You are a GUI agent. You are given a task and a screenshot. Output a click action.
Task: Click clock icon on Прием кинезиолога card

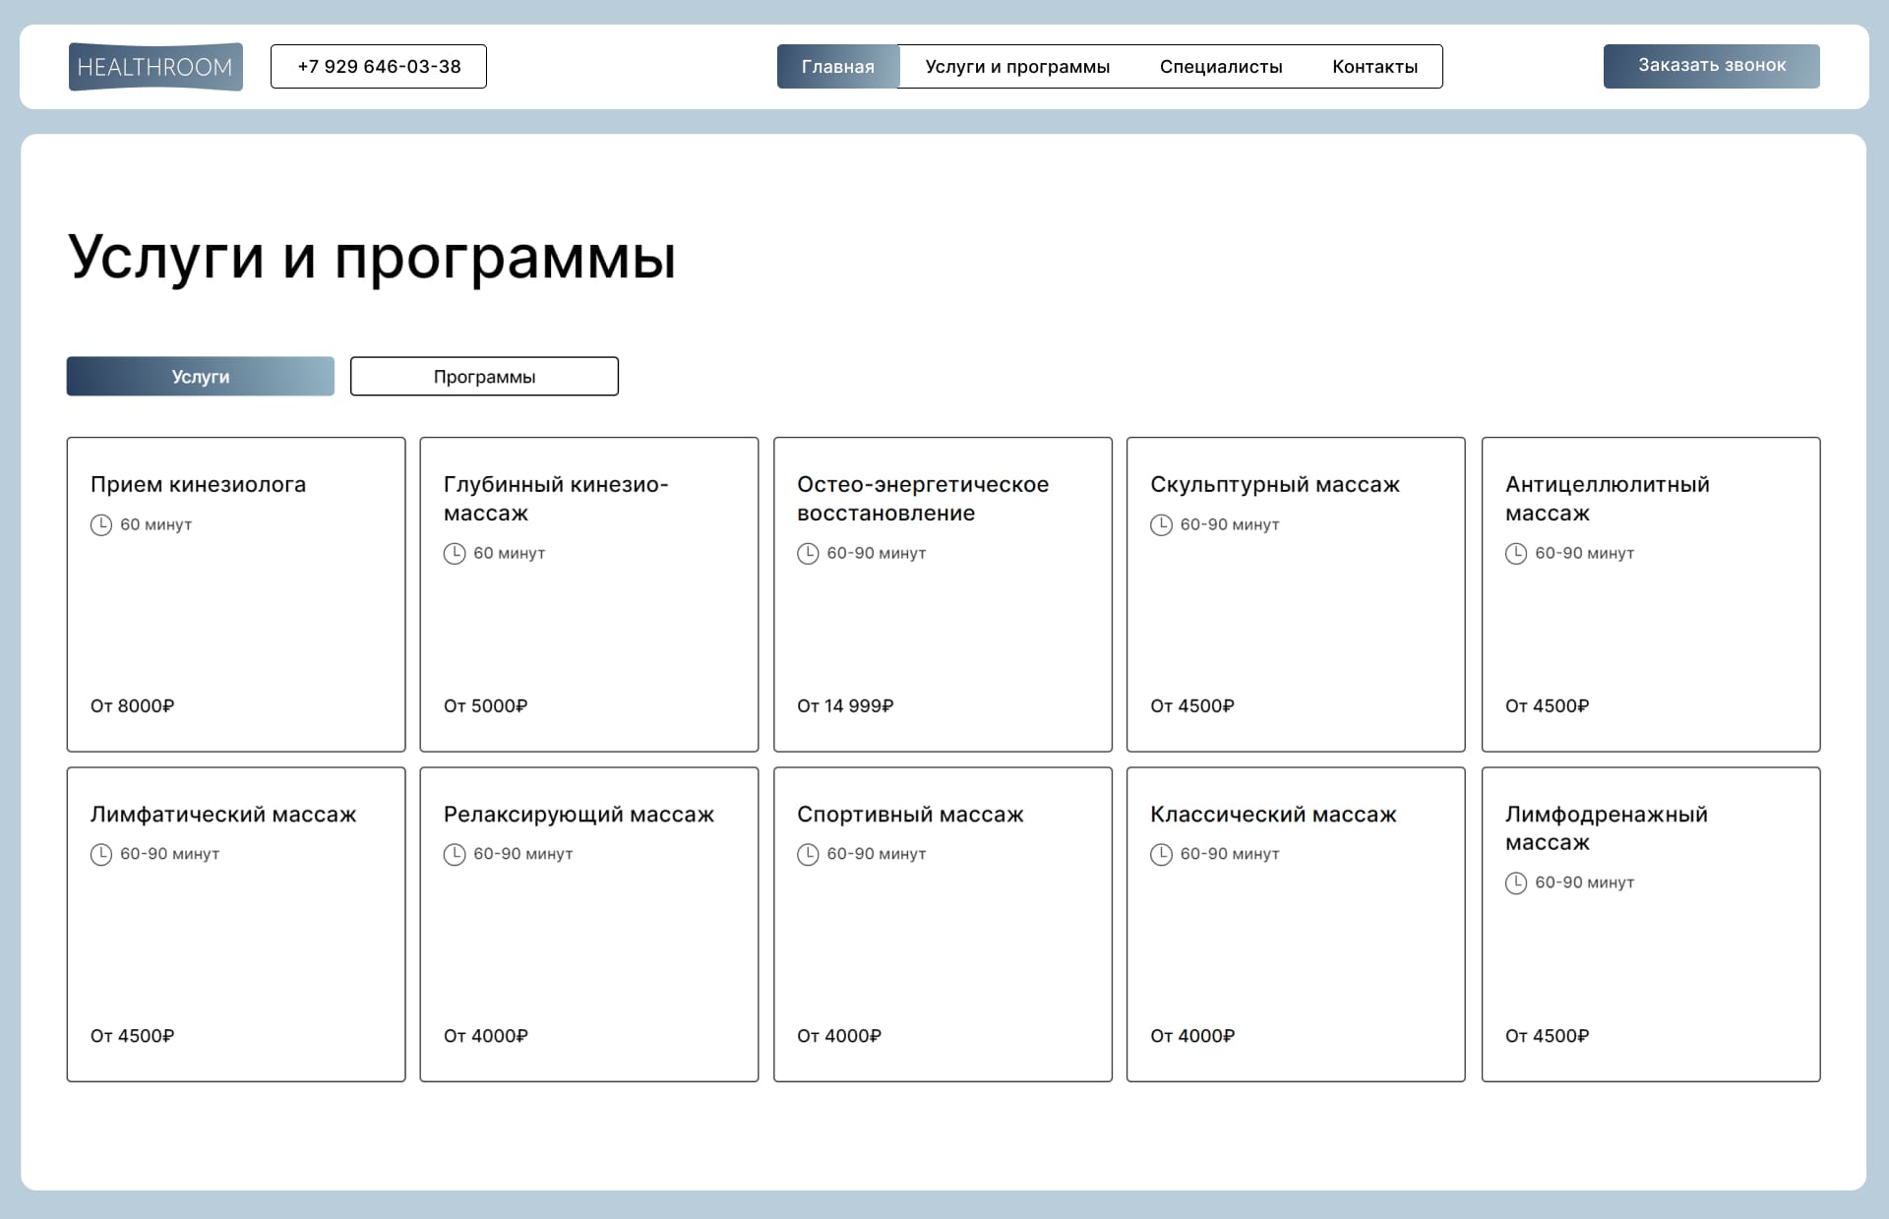click(101, 525)
